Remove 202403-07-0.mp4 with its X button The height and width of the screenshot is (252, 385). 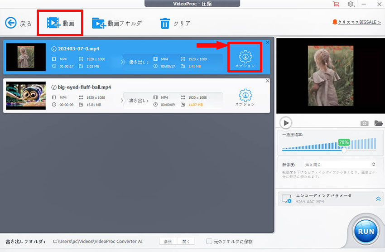(x=267, y=42)
